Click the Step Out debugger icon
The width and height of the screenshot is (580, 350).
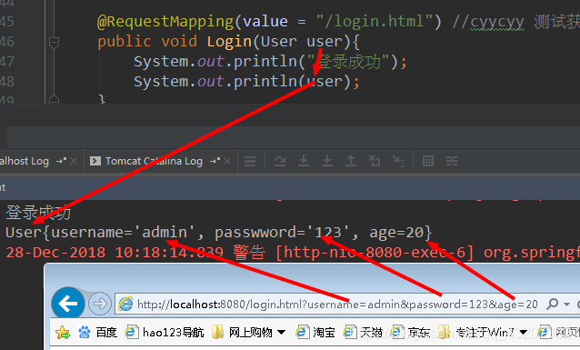tap(351, 161)
